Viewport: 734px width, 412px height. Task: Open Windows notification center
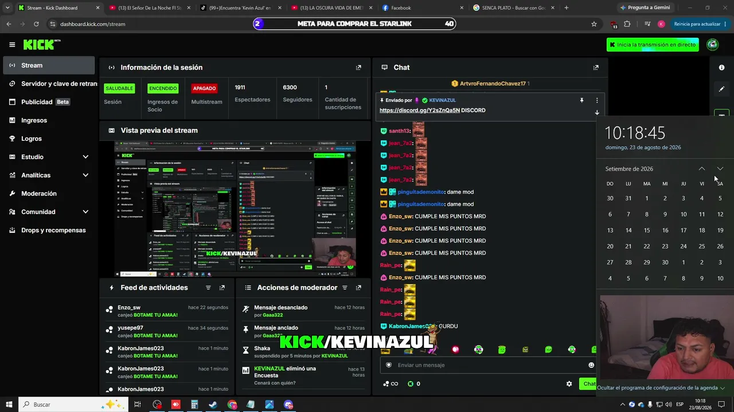click(x=722, y=405)
